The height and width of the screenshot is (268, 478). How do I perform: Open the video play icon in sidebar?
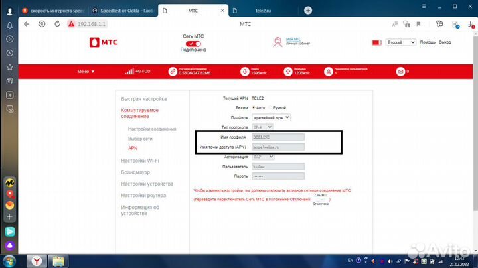10,39
